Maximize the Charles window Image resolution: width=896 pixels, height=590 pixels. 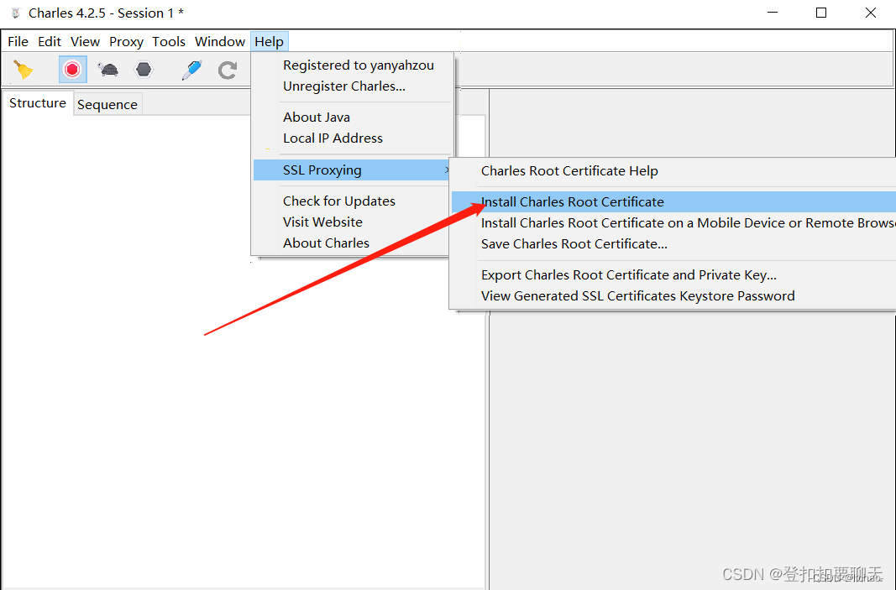[821, 13]
